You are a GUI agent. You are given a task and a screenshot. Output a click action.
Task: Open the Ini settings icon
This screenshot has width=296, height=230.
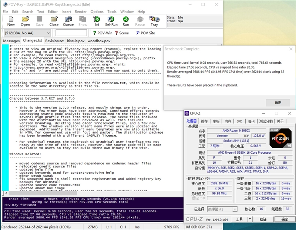tap(97, 19)
